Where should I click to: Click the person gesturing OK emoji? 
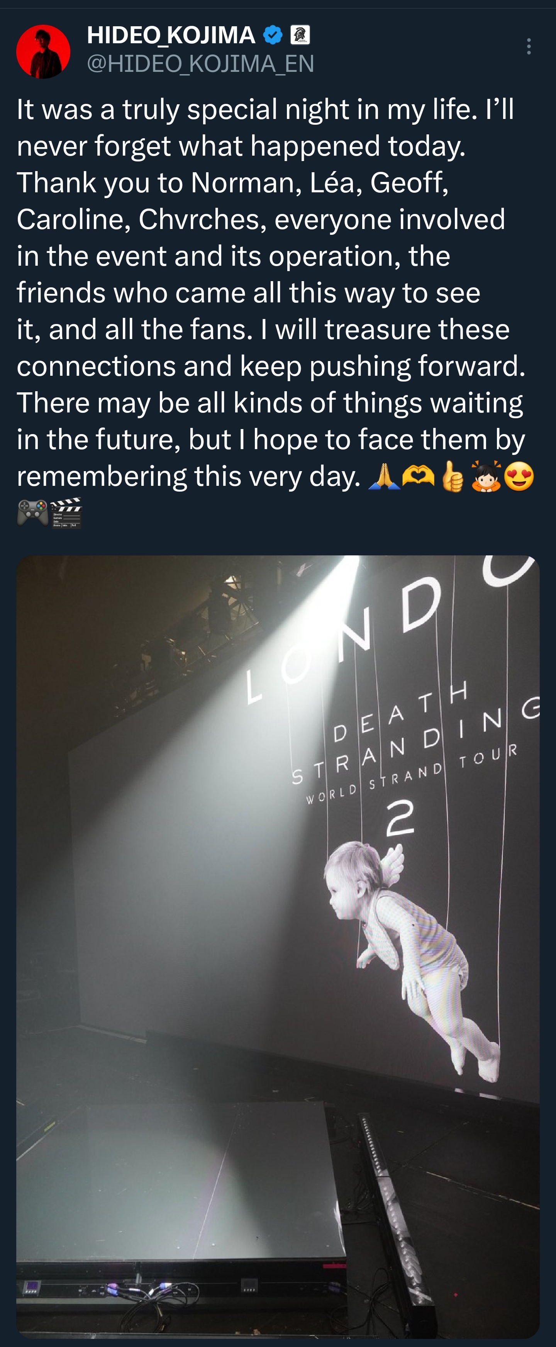(x=486, y=476)
